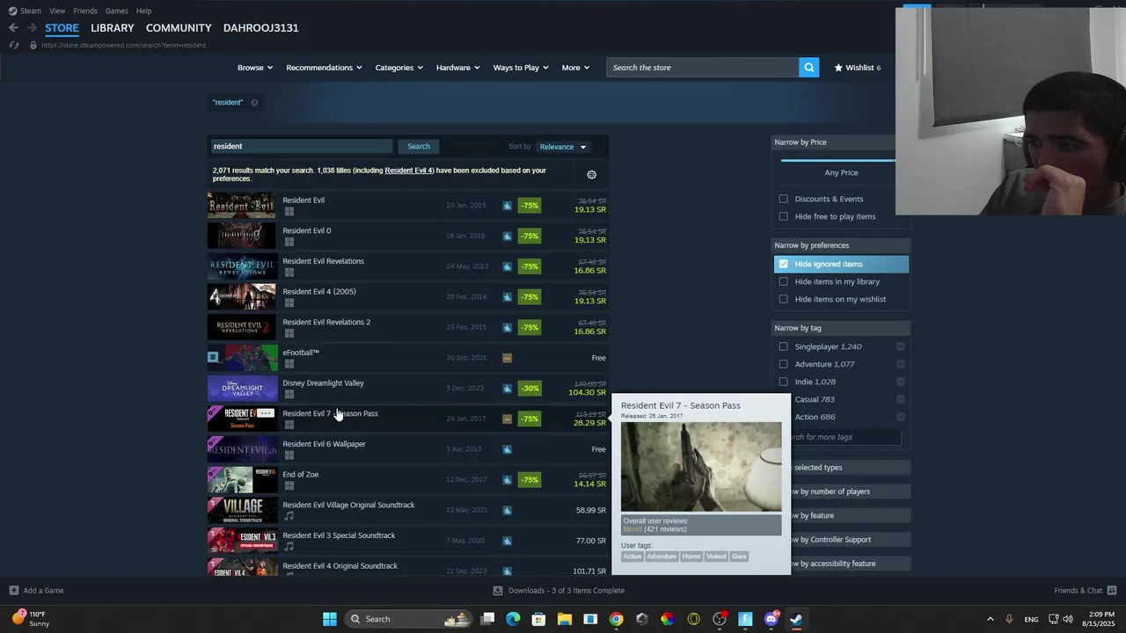
Task: Open Disney Dreamlight Valley result
Action: (x=408, y=388)
